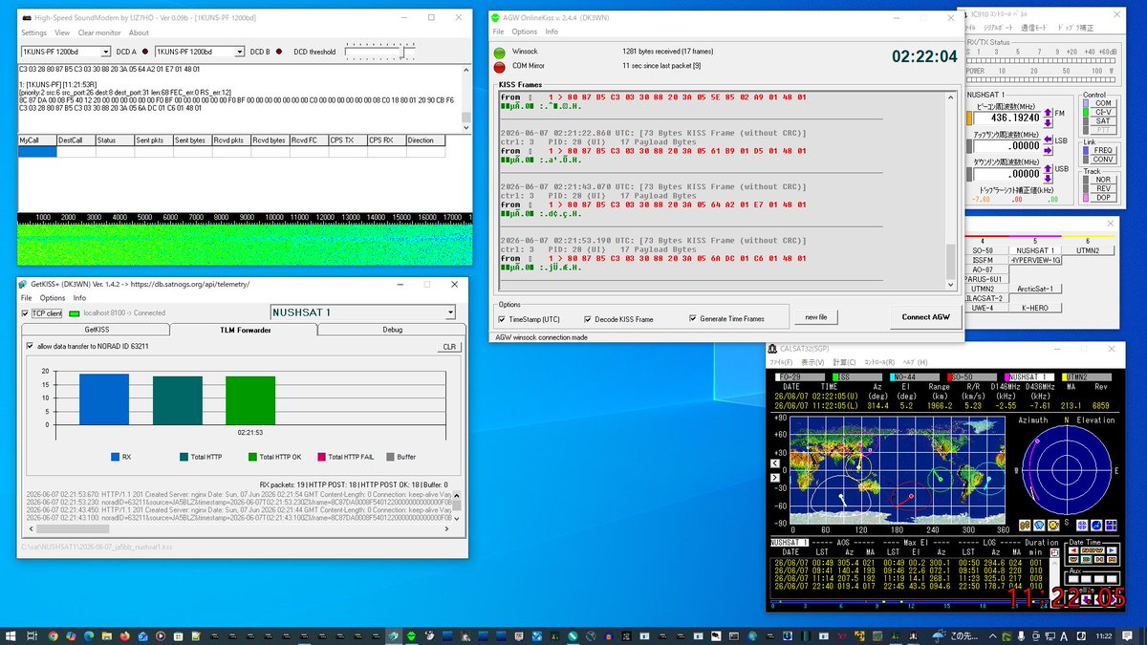Viewport: 1147px width, 645px height.
Task: Toggle Decode KISS Frame option
Action: pos(588,318)
